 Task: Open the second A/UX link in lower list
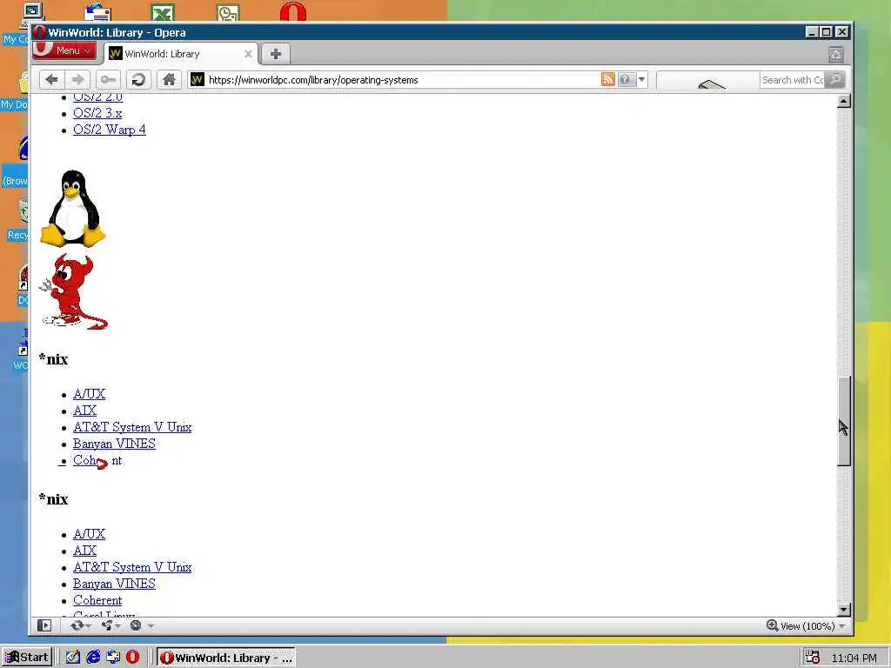90,533
